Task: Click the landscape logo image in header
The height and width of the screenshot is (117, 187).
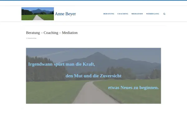Action: (x=38, y=14)
